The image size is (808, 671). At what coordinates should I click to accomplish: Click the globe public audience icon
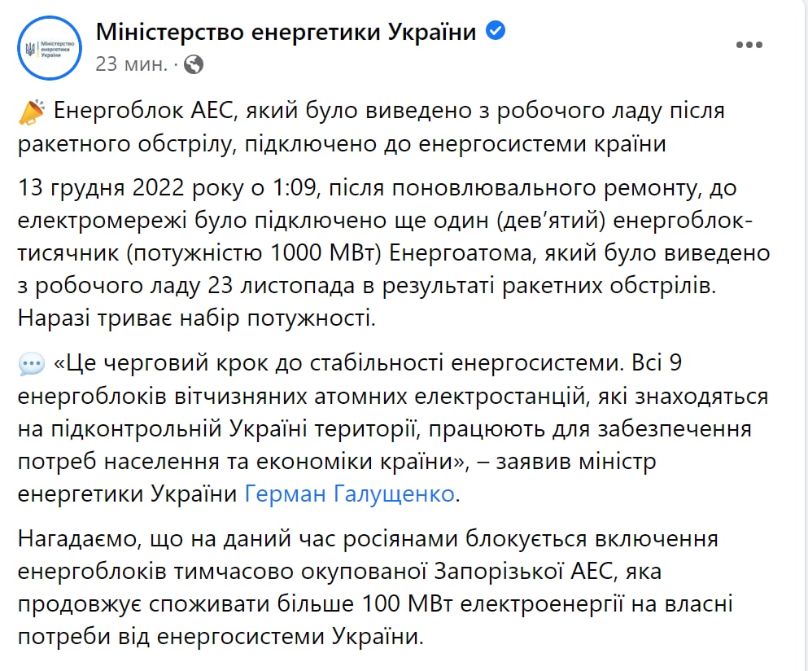[194, 64]
